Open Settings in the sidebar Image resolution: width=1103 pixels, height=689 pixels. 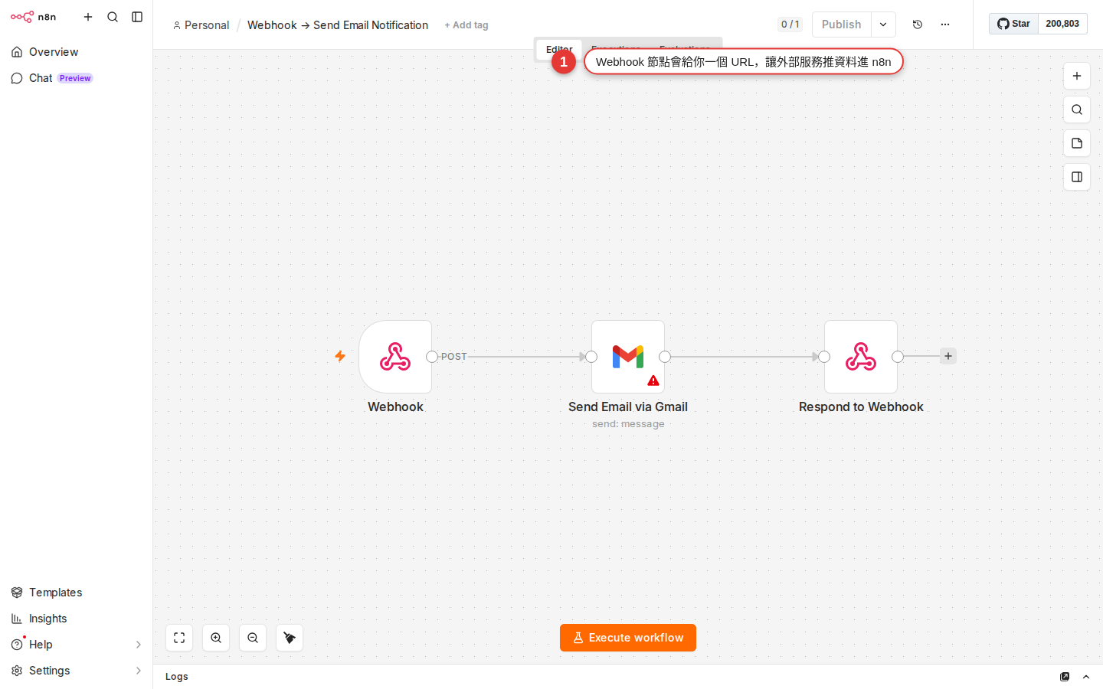77,671
